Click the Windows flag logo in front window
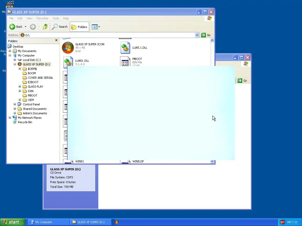302x226 pixels. tap(209, 18)
